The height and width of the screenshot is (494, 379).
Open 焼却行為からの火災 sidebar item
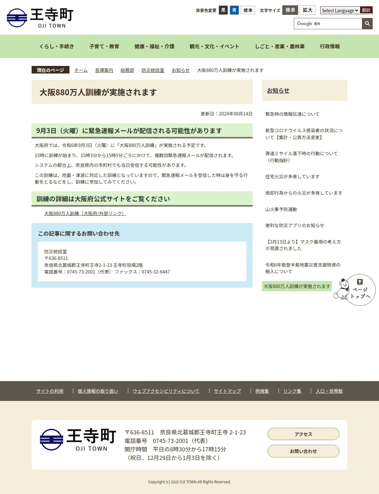pos(304,193)
